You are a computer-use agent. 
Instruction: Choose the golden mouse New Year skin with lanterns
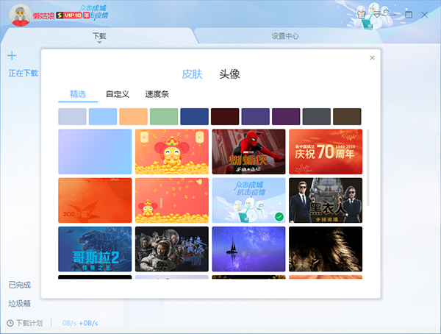[x=172, y=152]
